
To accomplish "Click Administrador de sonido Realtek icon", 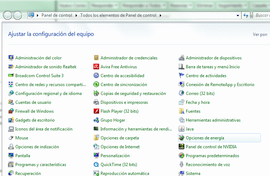I will click(x=11, y=67).
